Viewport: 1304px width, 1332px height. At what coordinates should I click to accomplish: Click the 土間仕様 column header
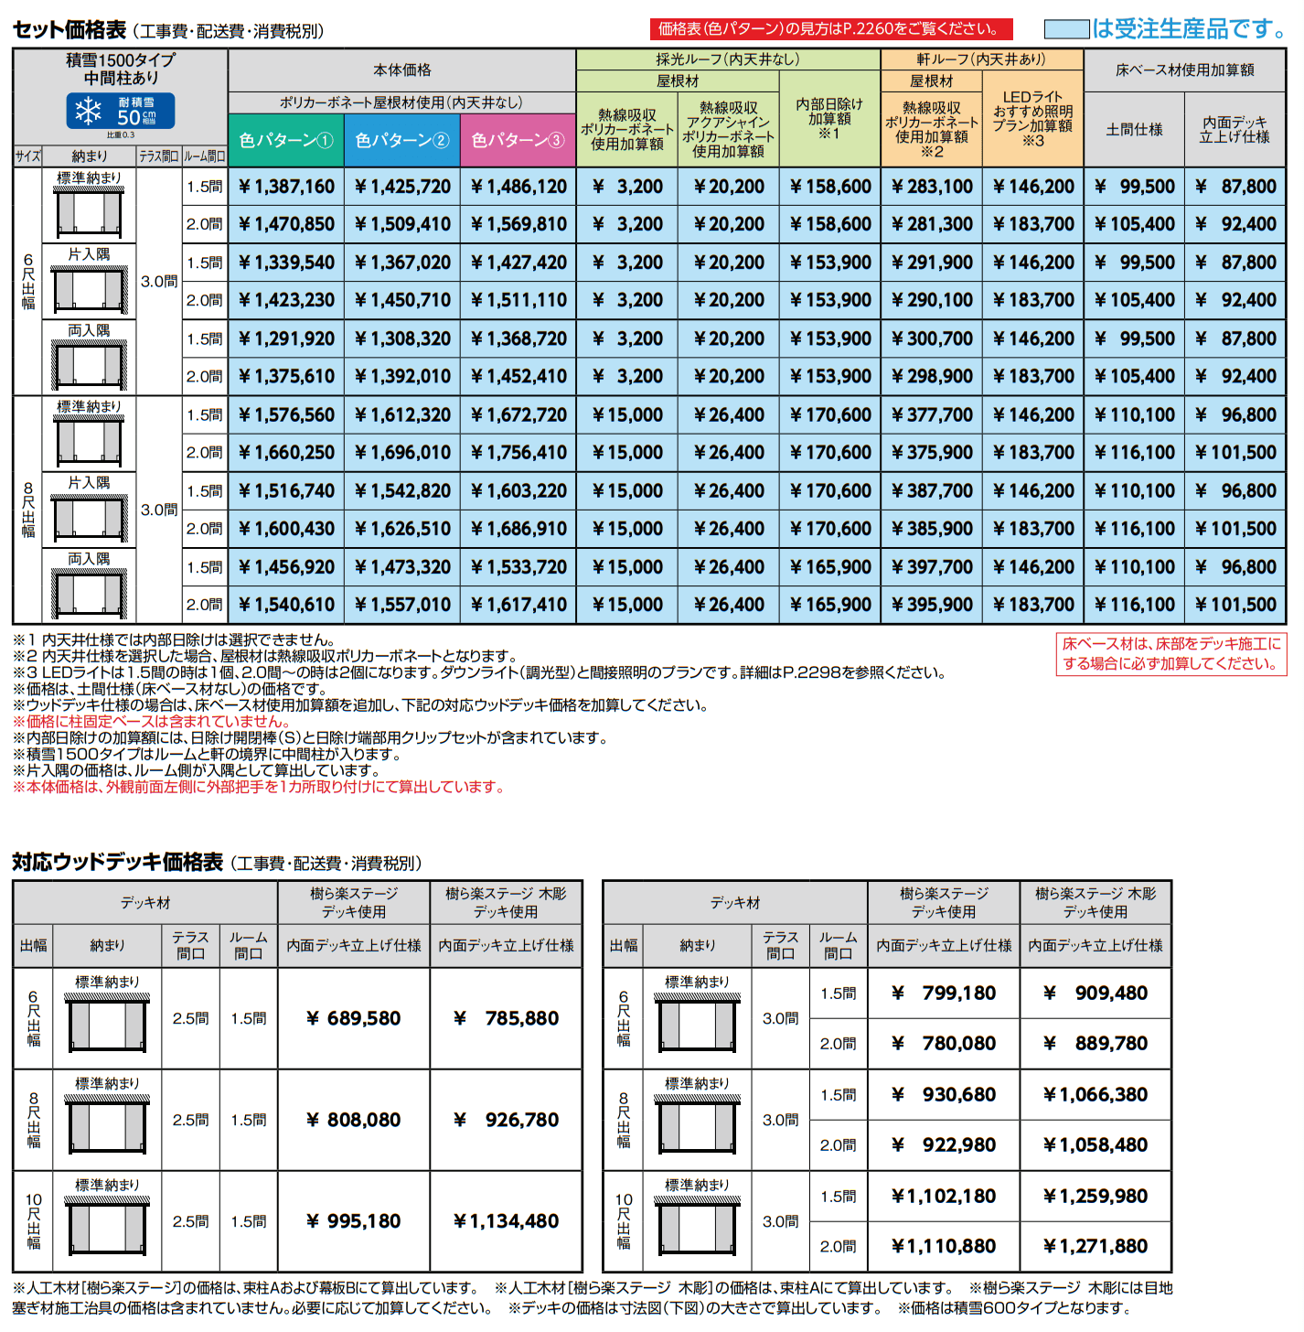pyautogui.click(x=1134, y=130)
